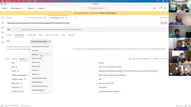Select API Key from the type list
Image resolution: width=191 pixels, height=107 pixels.
[41, 54]
